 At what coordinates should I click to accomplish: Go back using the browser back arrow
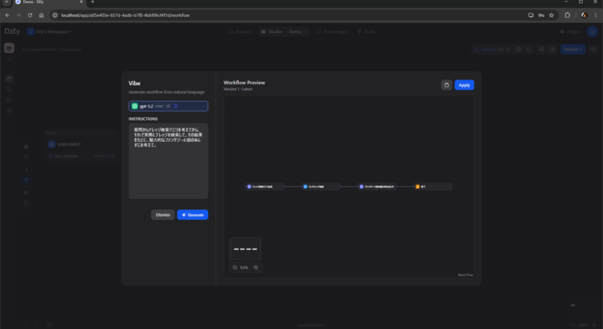click(7, 15)
